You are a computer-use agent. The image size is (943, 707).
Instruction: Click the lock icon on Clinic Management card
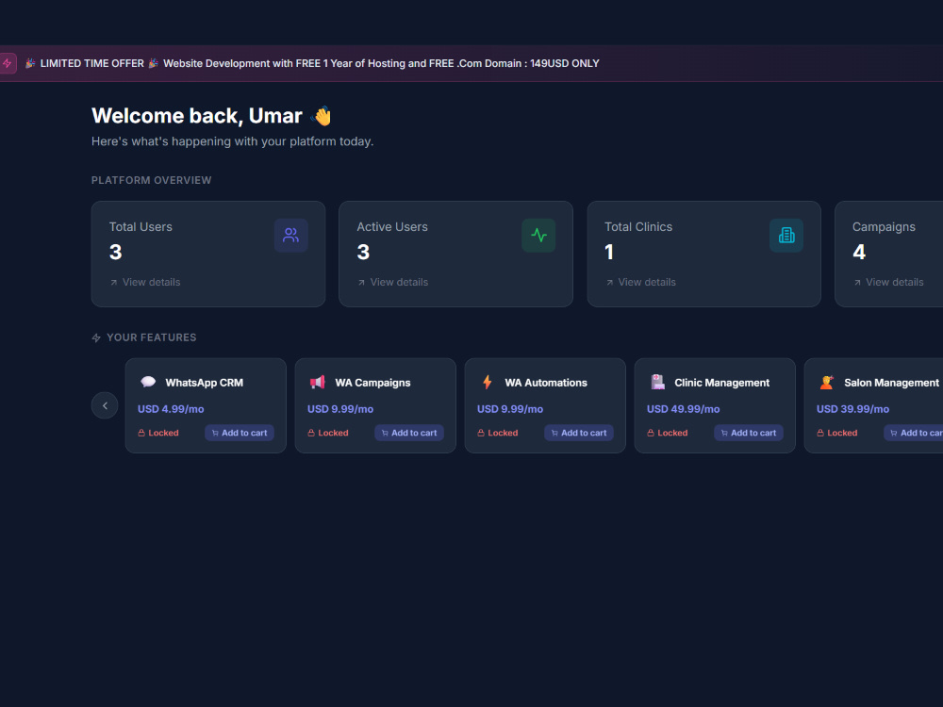(x=651, y=433)
